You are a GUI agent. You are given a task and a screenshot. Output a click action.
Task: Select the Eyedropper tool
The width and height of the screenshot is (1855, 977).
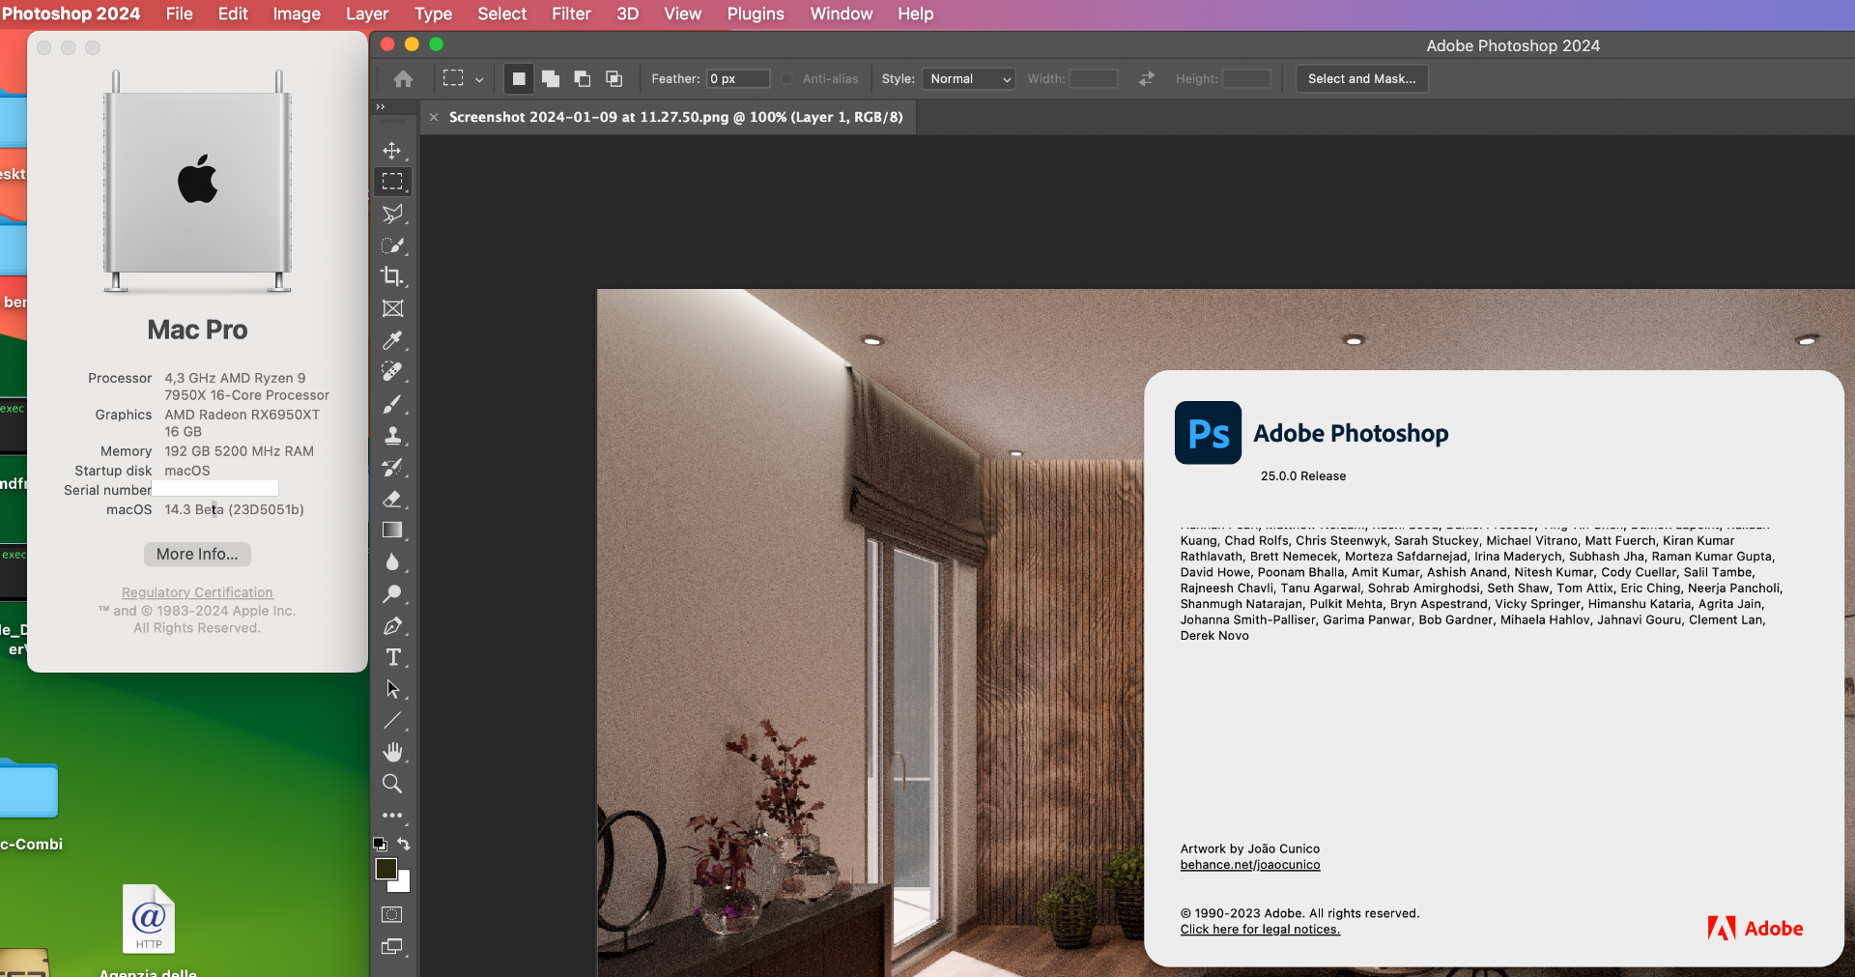392,340
